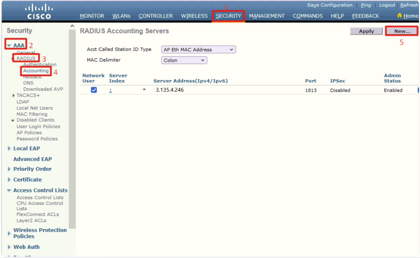Collapse the Disabled Clients node

(x=13, y=120)
